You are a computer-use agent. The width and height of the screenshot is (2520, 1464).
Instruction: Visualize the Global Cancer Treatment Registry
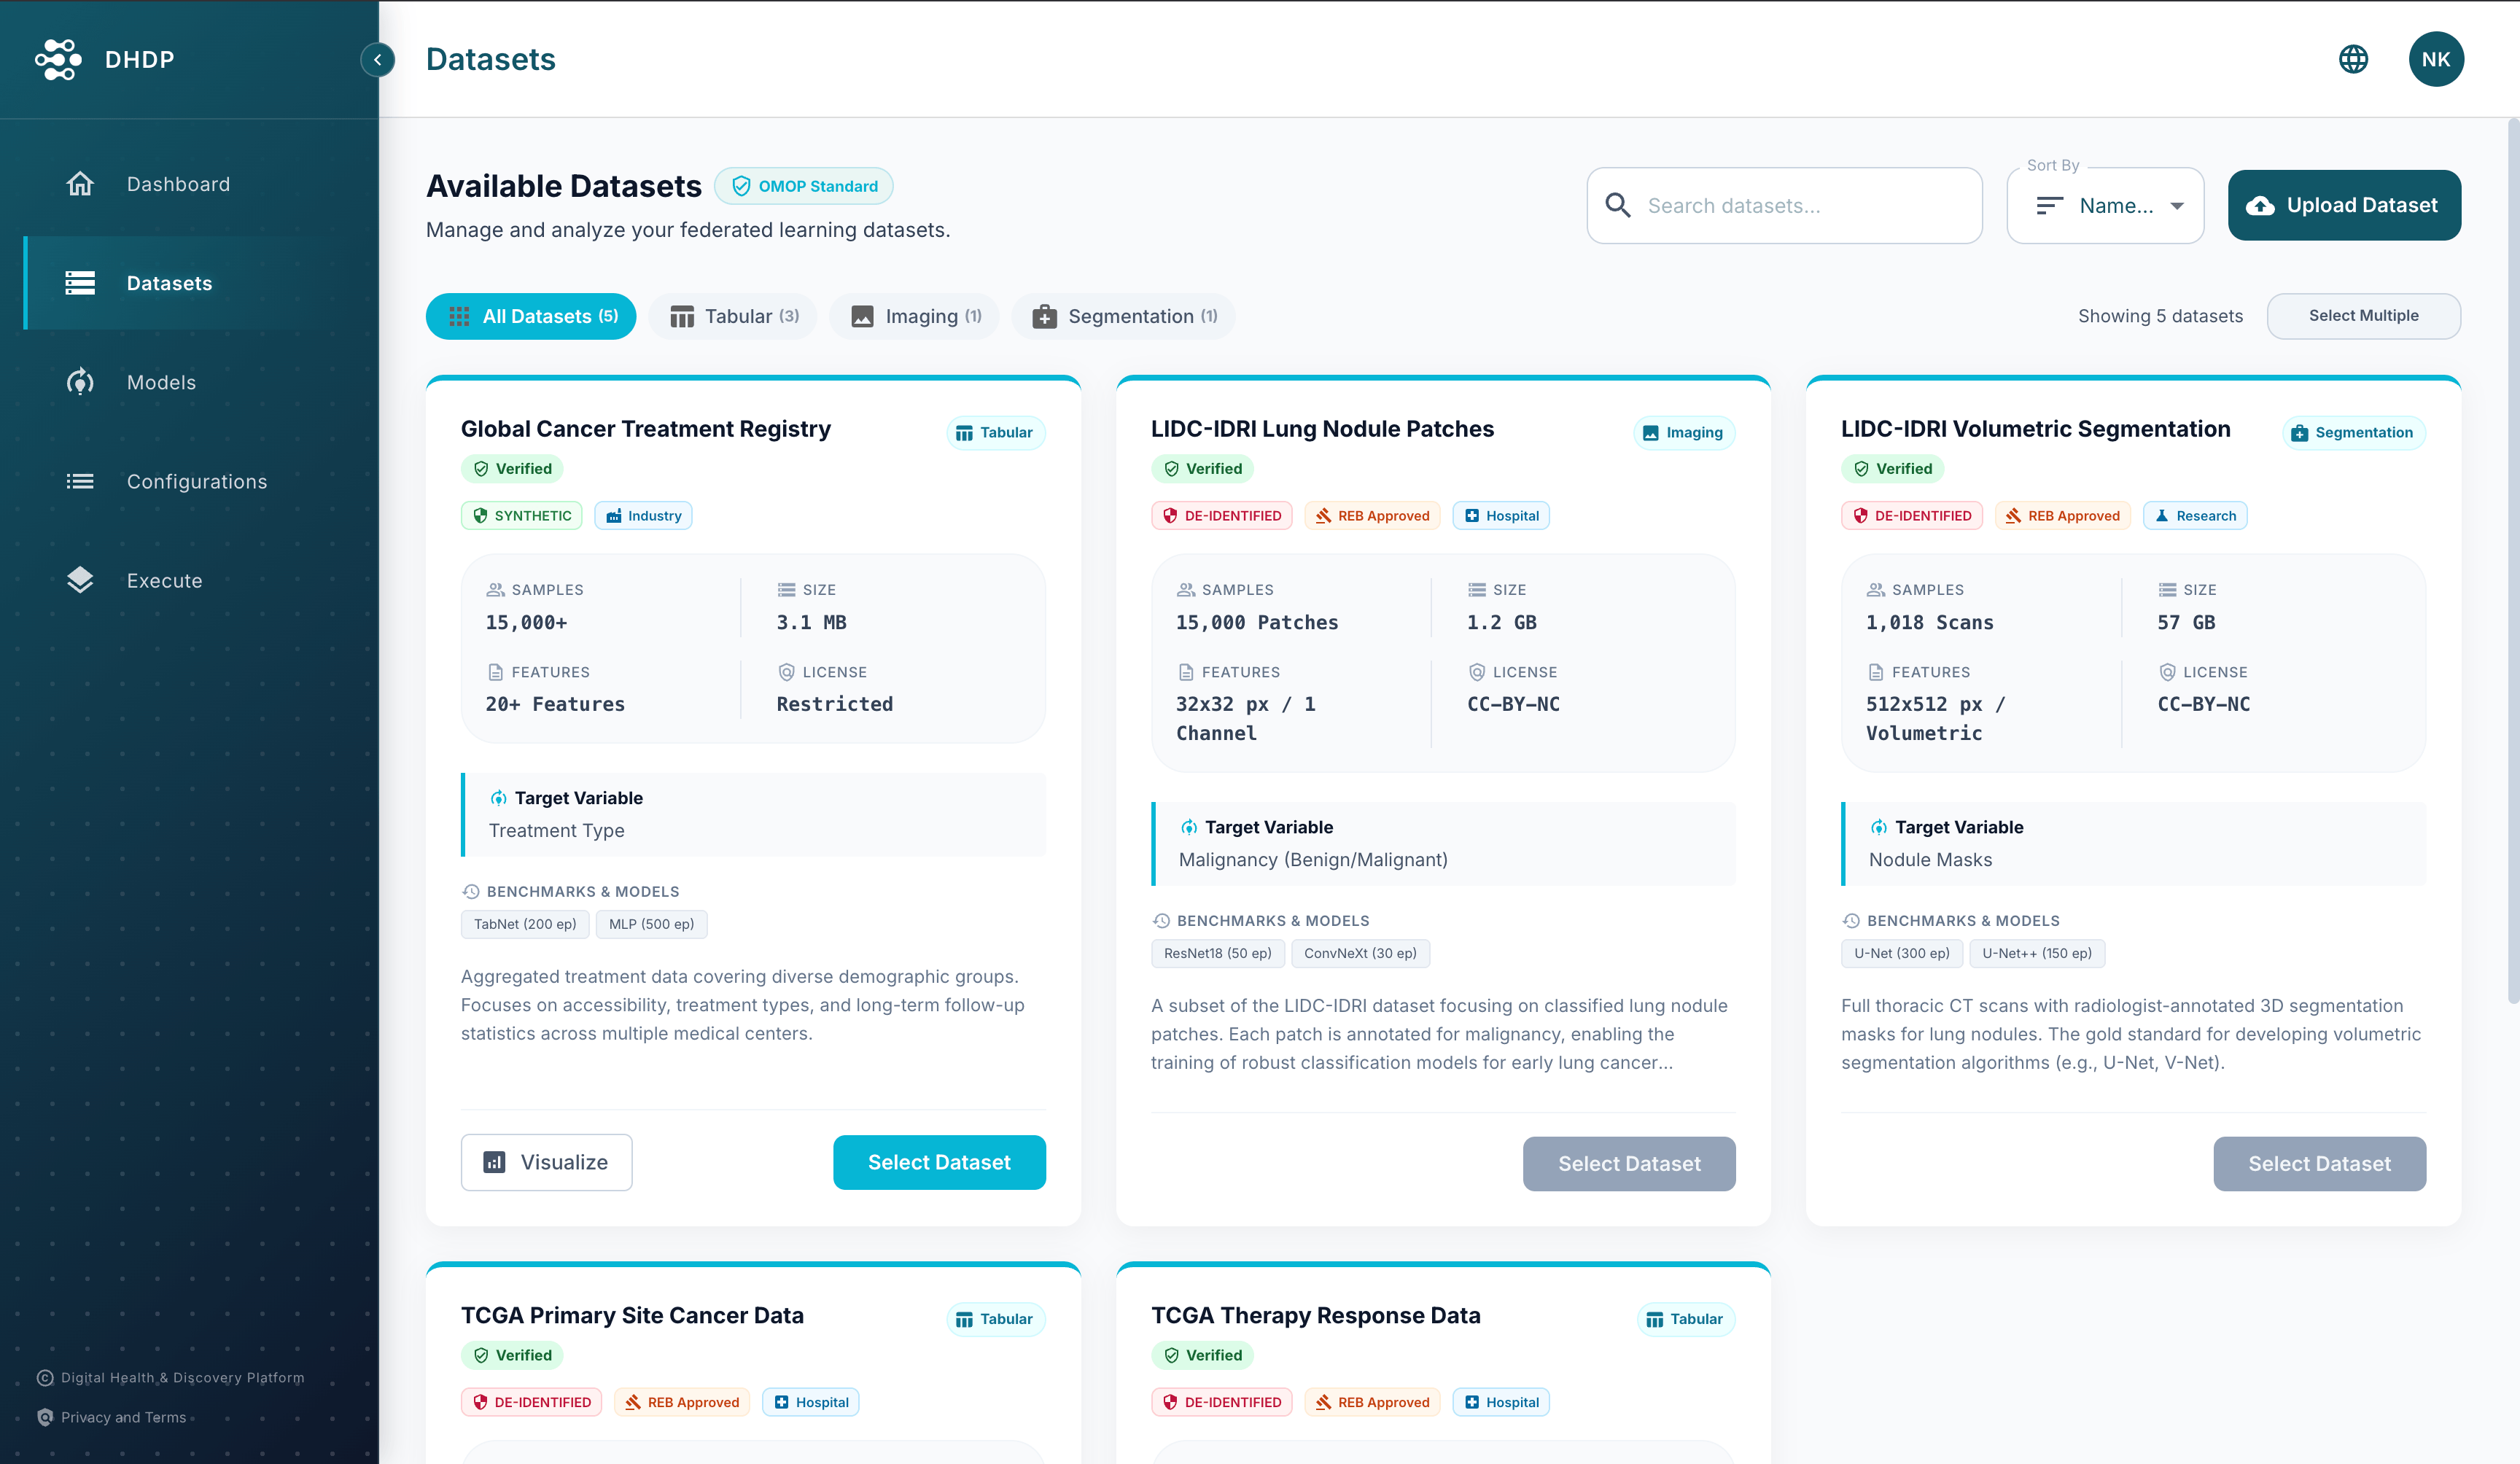546,1162
